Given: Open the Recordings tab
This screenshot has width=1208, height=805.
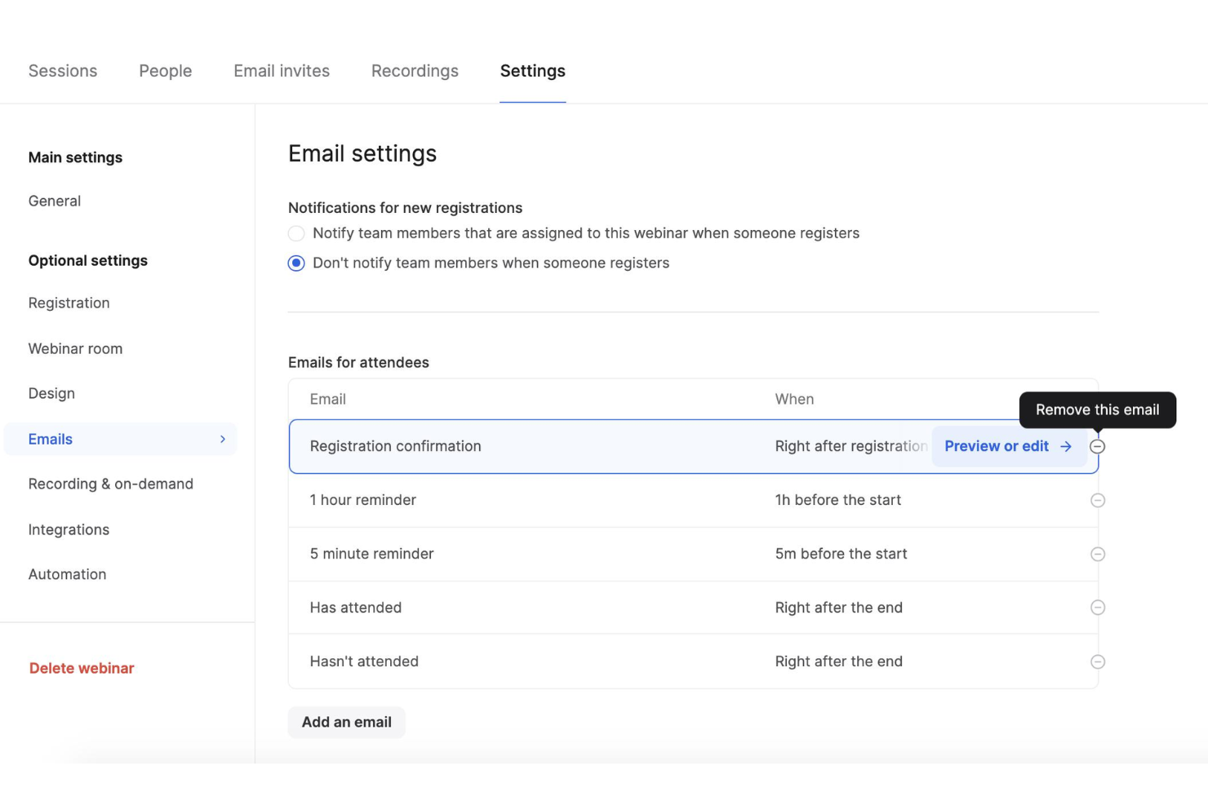Looking at the screenshot, I should point(415,71).
